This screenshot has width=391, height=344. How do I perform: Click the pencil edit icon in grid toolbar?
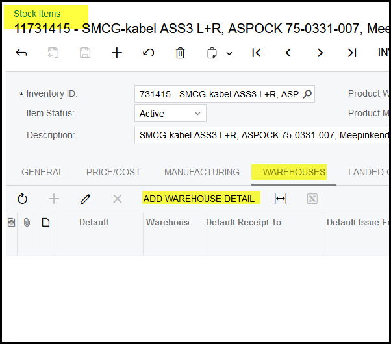coord(86,199)
